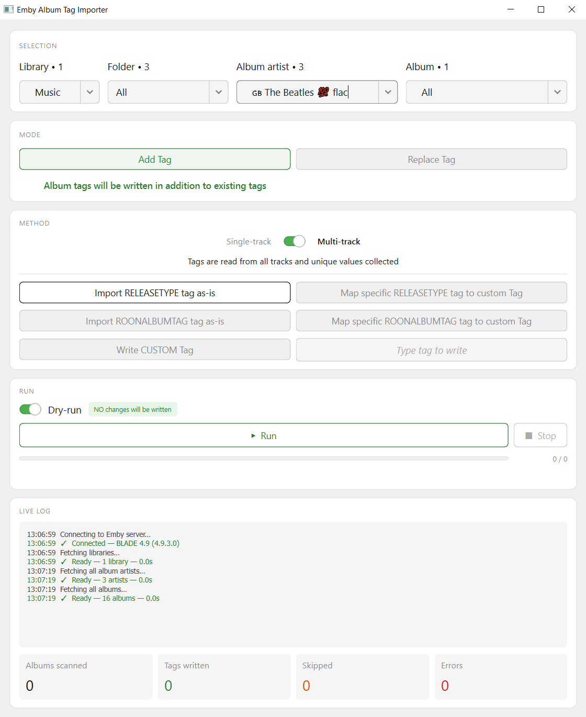Click the run progress bar
The image size is (586, 717).
click(x=264, y=458)
